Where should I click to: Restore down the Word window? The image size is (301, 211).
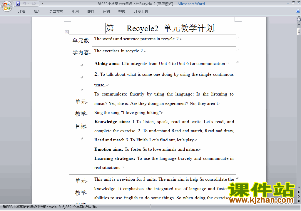[x=293, y=2]
